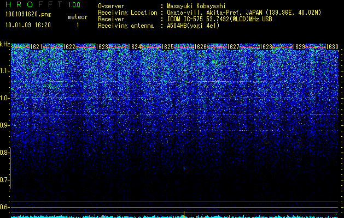Image resolution: width=344 pixels, height=218 pixels.
Task: Select the file name 1001091620.png
Action: 28,14
